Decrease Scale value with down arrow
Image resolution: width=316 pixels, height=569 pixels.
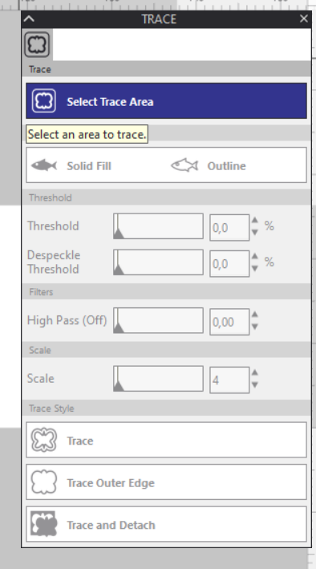[255, 384]
